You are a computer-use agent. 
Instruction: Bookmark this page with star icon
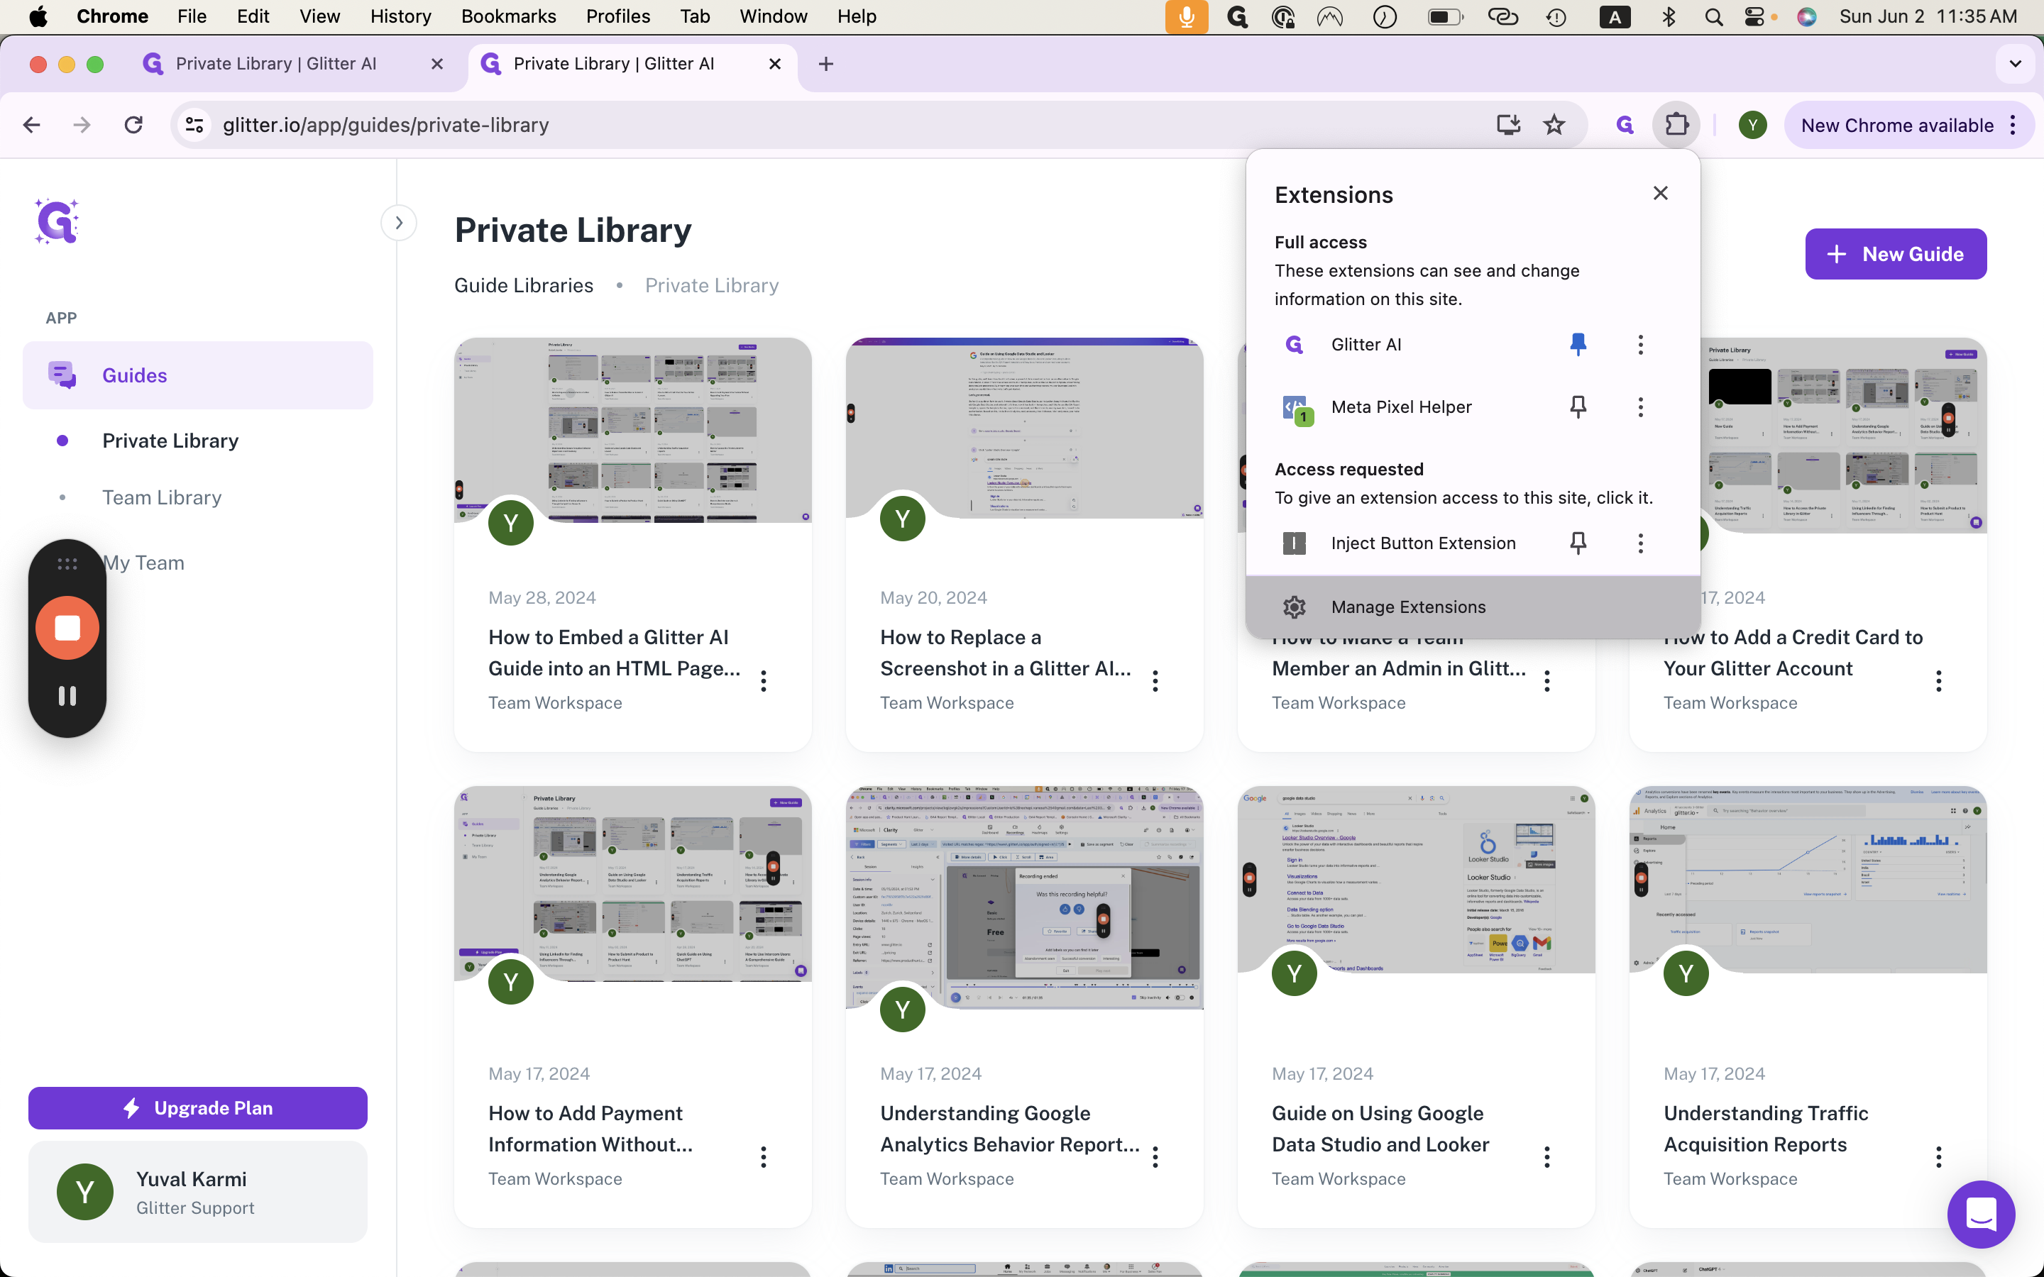pyautogui.click(x=1554, y=125)
